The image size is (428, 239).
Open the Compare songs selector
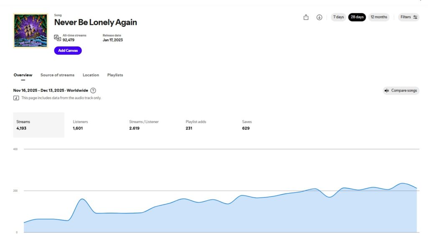pyautogui.click(x=401, y=91)
